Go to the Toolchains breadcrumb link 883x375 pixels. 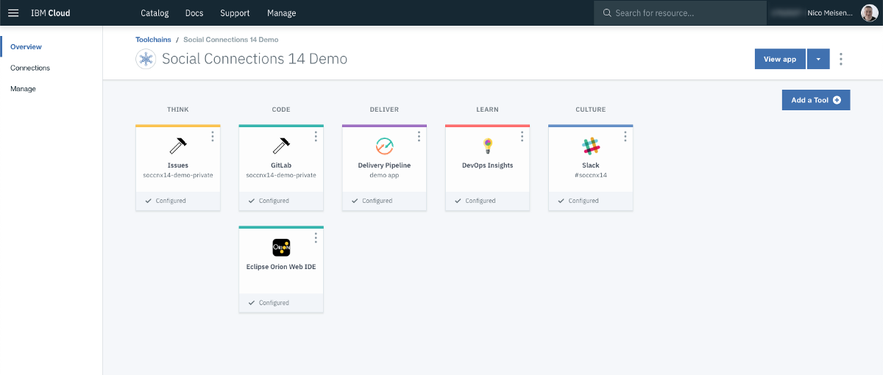[x=153, y=39]
